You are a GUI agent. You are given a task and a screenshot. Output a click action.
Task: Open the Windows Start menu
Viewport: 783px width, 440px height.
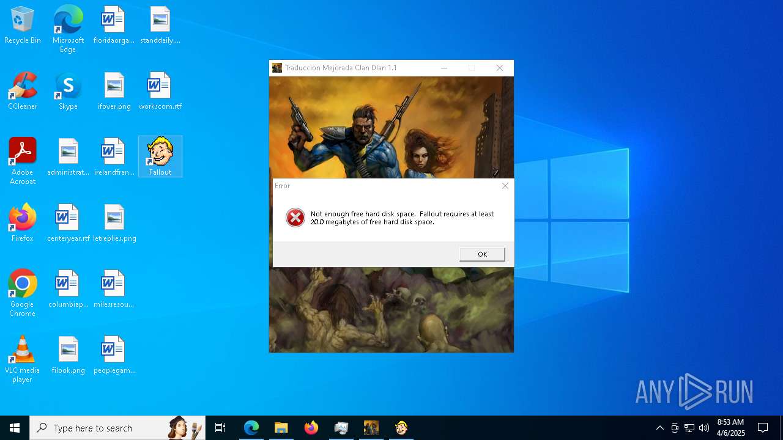(x=15, y=428)
